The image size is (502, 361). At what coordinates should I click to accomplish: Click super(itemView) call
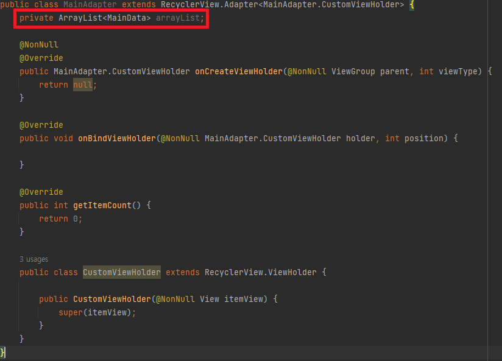coord(97,313)
